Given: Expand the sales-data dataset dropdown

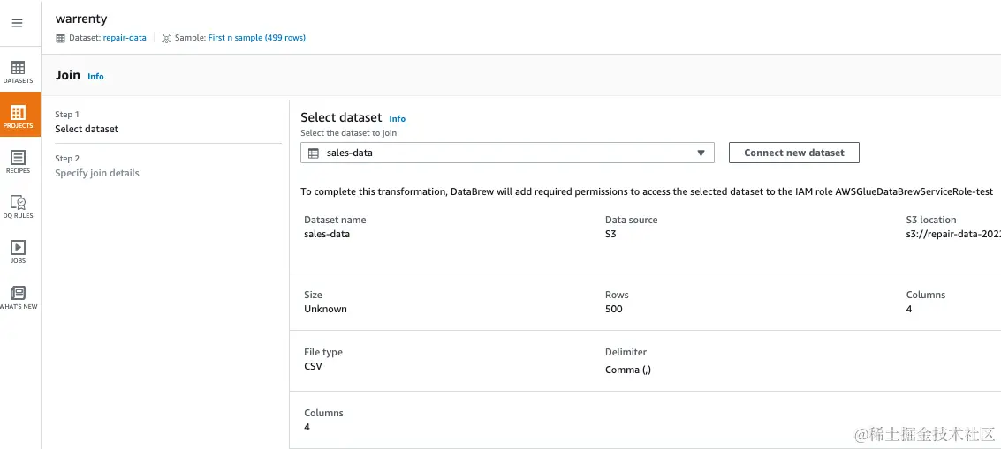Looking at the screenshot, I should (x=506, y=153).
